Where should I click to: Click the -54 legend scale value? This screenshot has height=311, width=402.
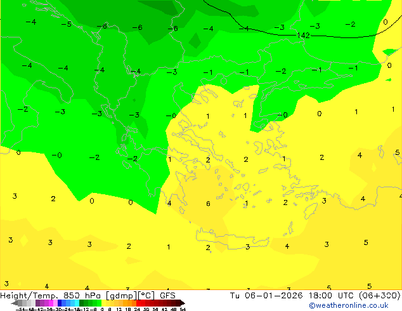[20, 310]
